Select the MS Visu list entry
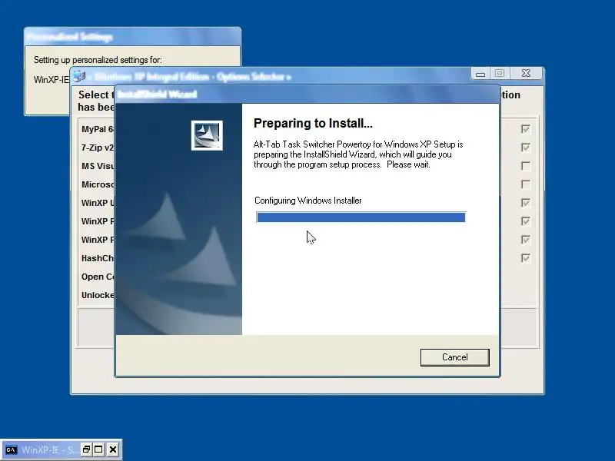Viewport: 615px width, 461px height. [x=98, y=166]
